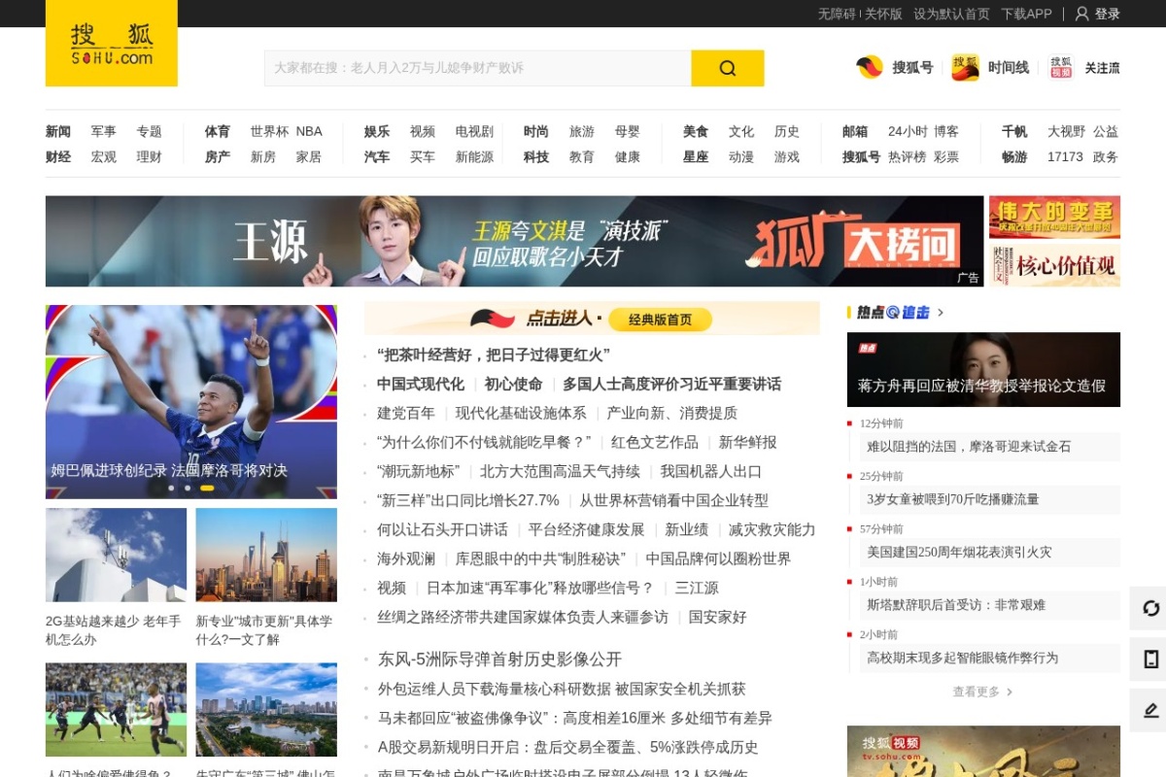
Task: Click 下载APP in top bar
Action: click(x=1026, y=14)
